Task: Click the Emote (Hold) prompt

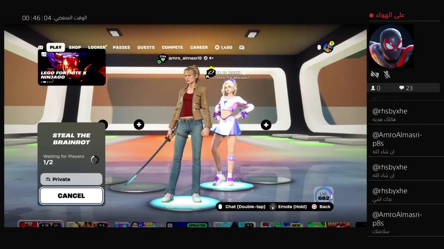Action: pos(289,207)
